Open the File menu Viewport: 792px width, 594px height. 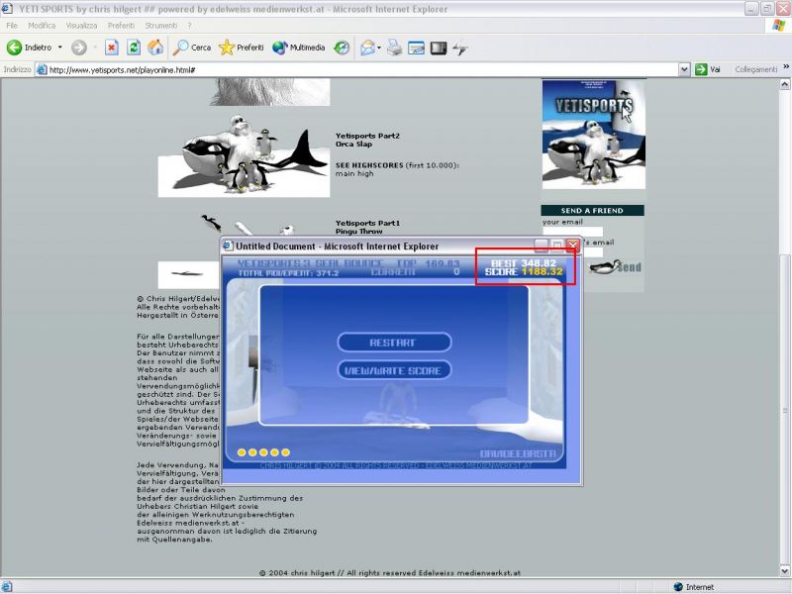pyautogui.click(x=12, y=26)
